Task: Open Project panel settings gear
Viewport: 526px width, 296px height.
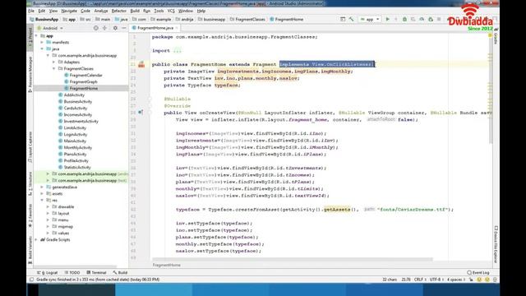Action: [115, 28]
